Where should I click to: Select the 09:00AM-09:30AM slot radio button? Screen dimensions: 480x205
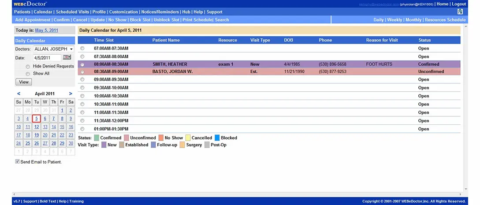82,79
